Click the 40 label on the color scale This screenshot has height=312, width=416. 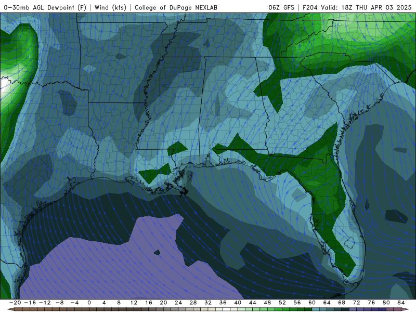pos(238,303)
